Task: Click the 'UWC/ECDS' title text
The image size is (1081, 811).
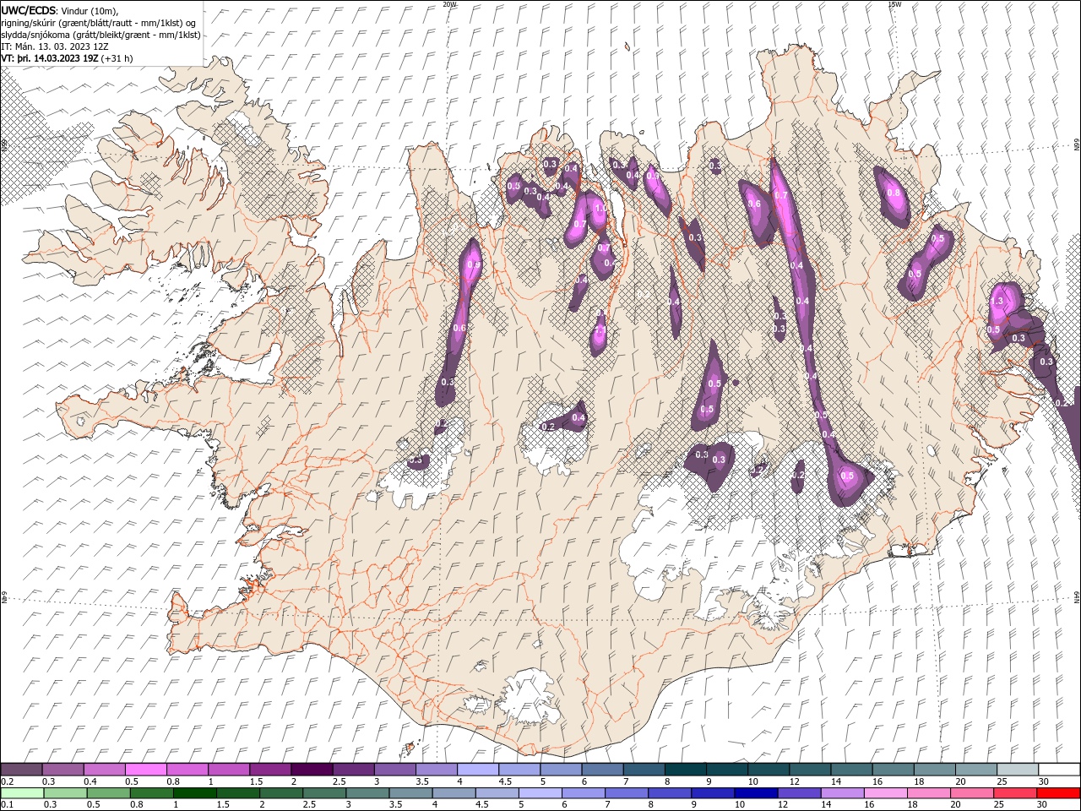Action: (x=30, y=10)
